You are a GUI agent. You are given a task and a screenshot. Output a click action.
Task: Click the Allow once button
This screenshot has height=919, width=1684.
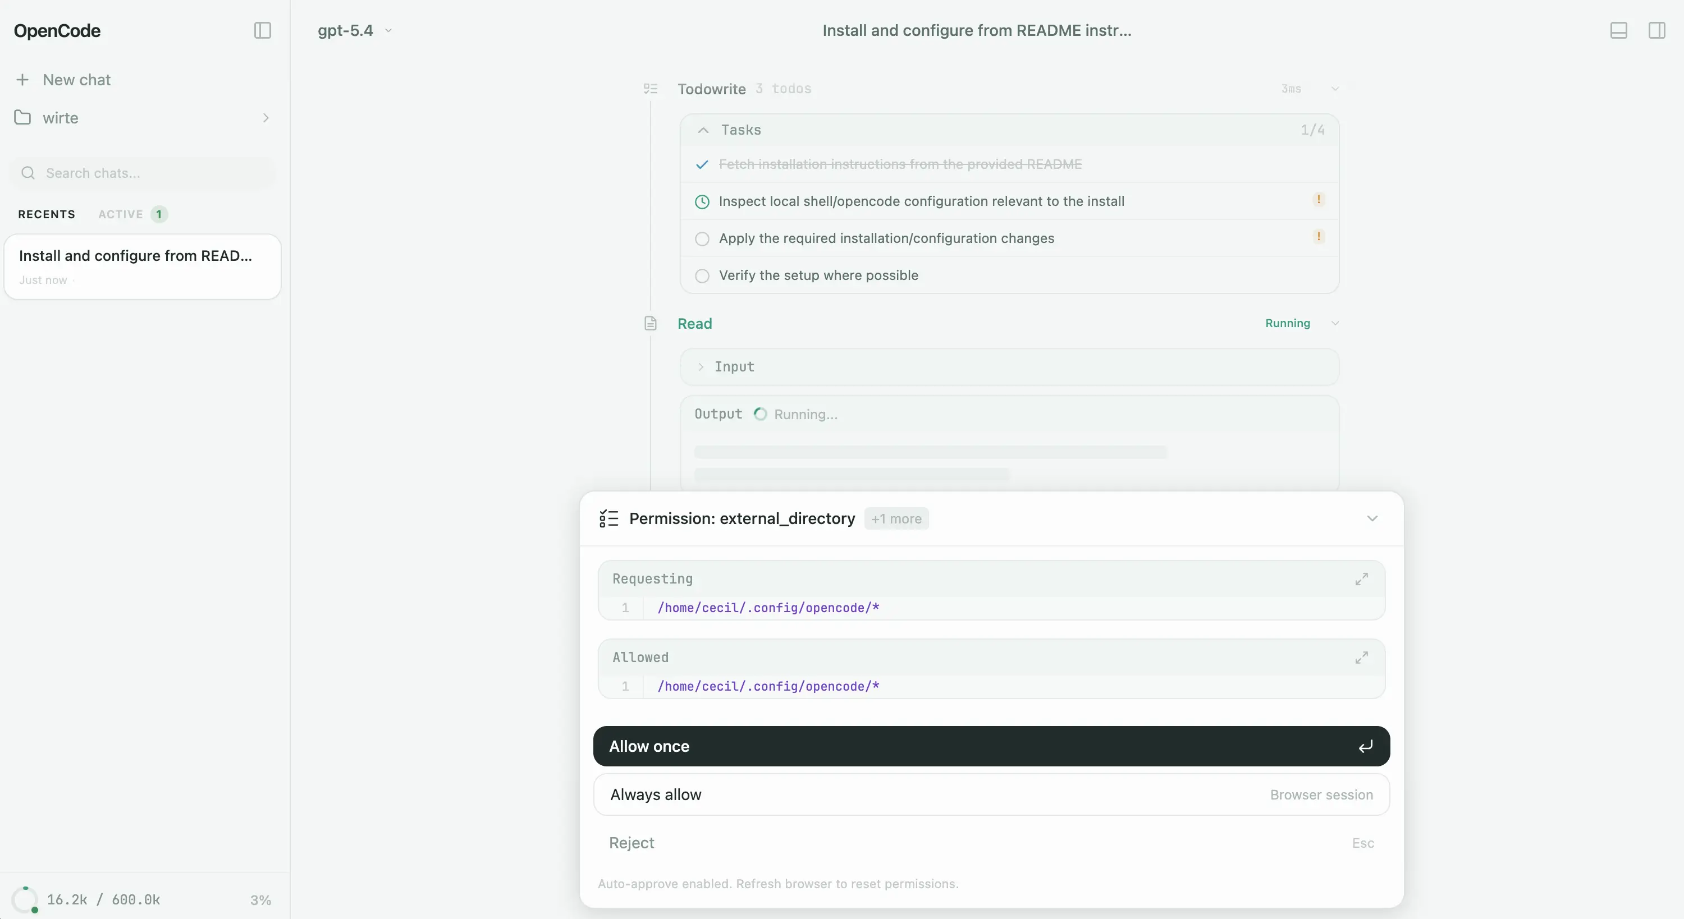coord(990,746)
